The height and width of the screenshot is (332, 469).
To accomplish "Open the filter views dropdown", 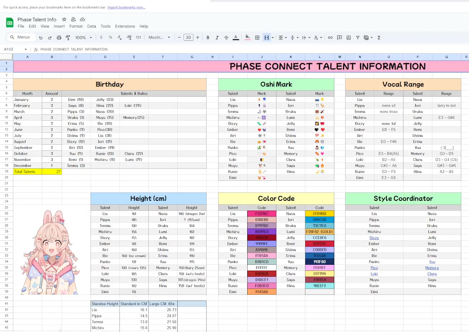I will click(368, 38).
